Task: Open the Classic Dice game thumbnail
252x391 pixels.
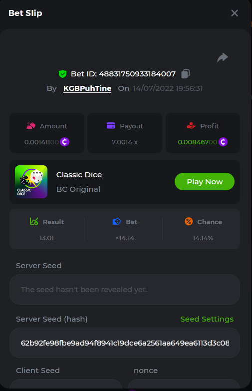Action: 31,182
